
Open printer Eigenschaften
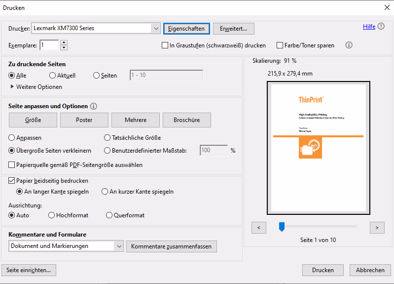[186, 29]
